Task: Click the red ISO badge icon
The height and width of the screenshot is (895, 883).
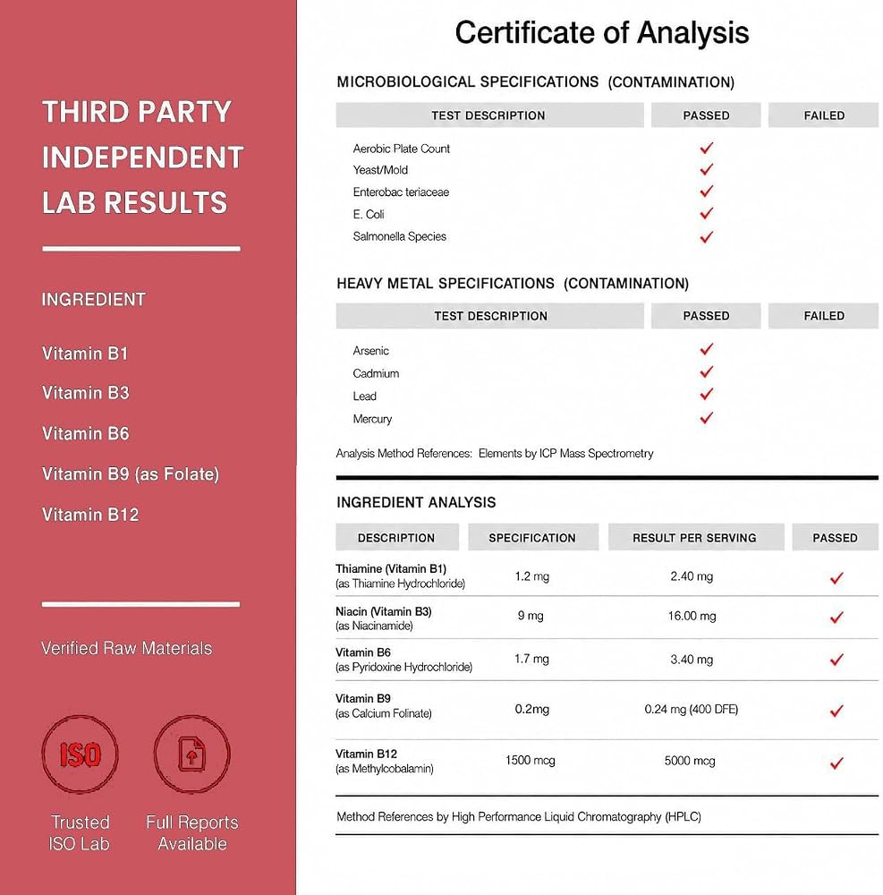Action: pos(80,754)
